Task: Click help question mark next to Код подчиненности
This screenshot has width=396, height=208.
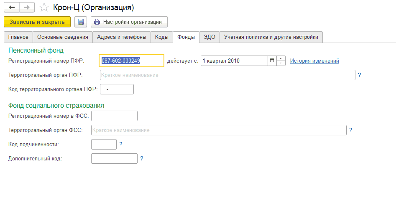Action: (121, 144)
